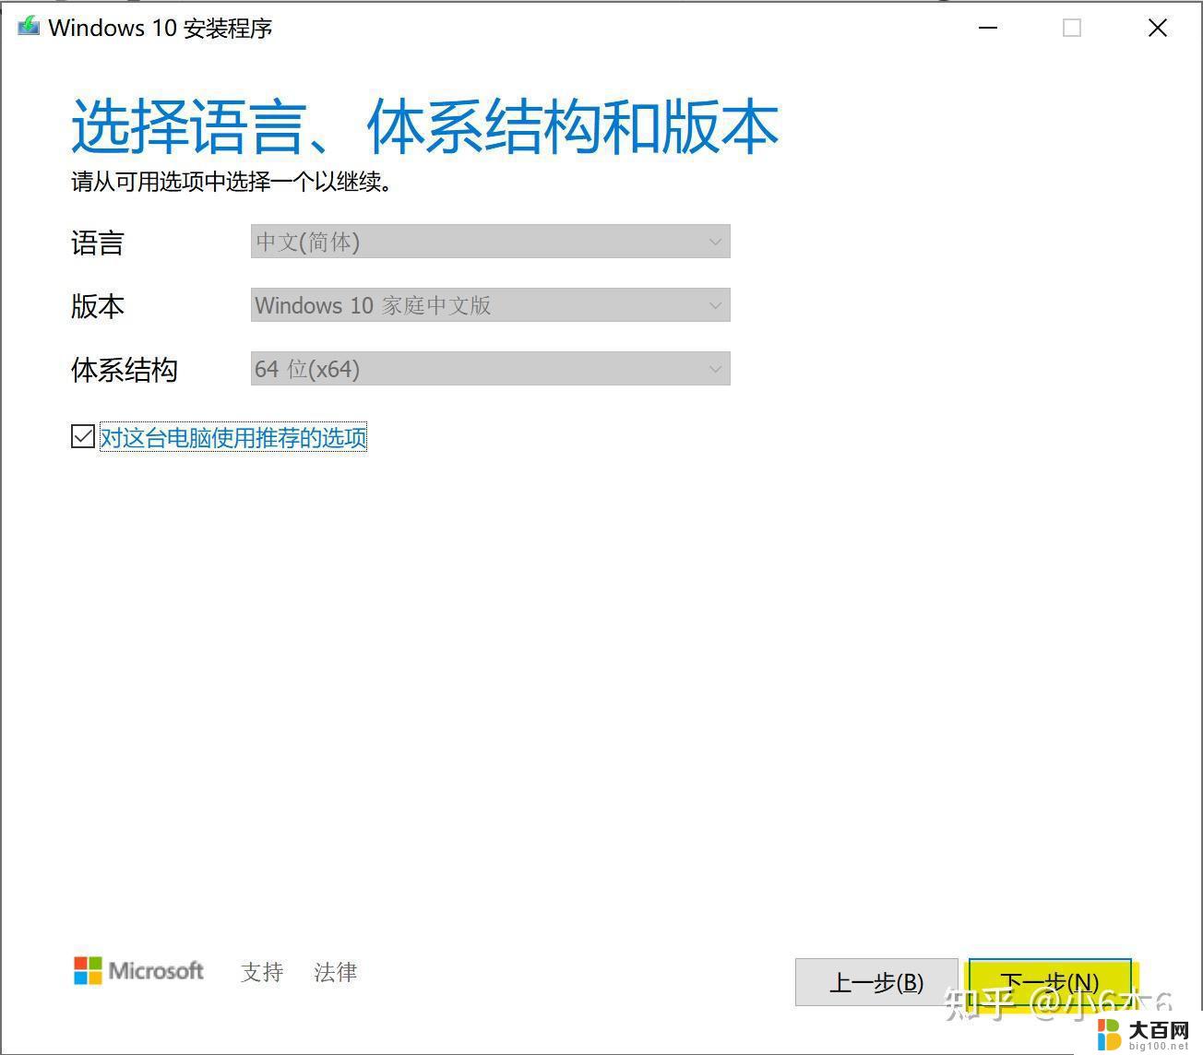
Task: Open the 语言 dropdown showing 中文(简体)
Action: tap(490, 242)
